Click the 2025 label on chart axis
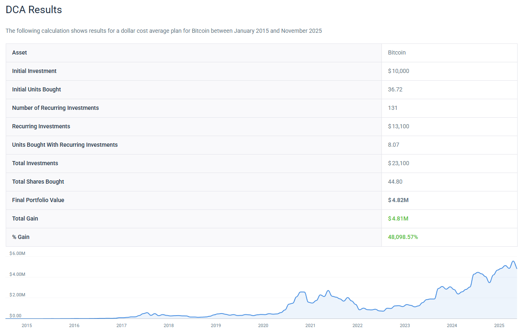Viewport: 525px width, 332px height. click(x=499, y=325)
